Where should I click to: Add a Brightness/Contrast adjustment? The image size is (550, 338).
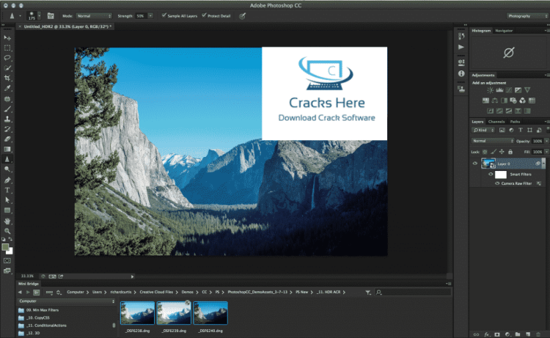[x=490, y=90]
